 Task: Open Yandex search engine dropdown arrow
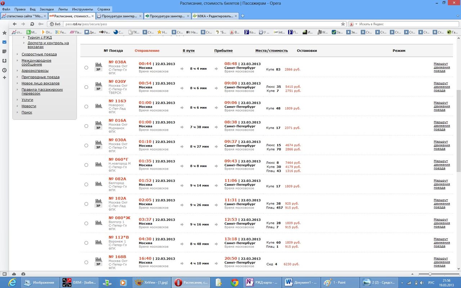[x=356, y=24]
